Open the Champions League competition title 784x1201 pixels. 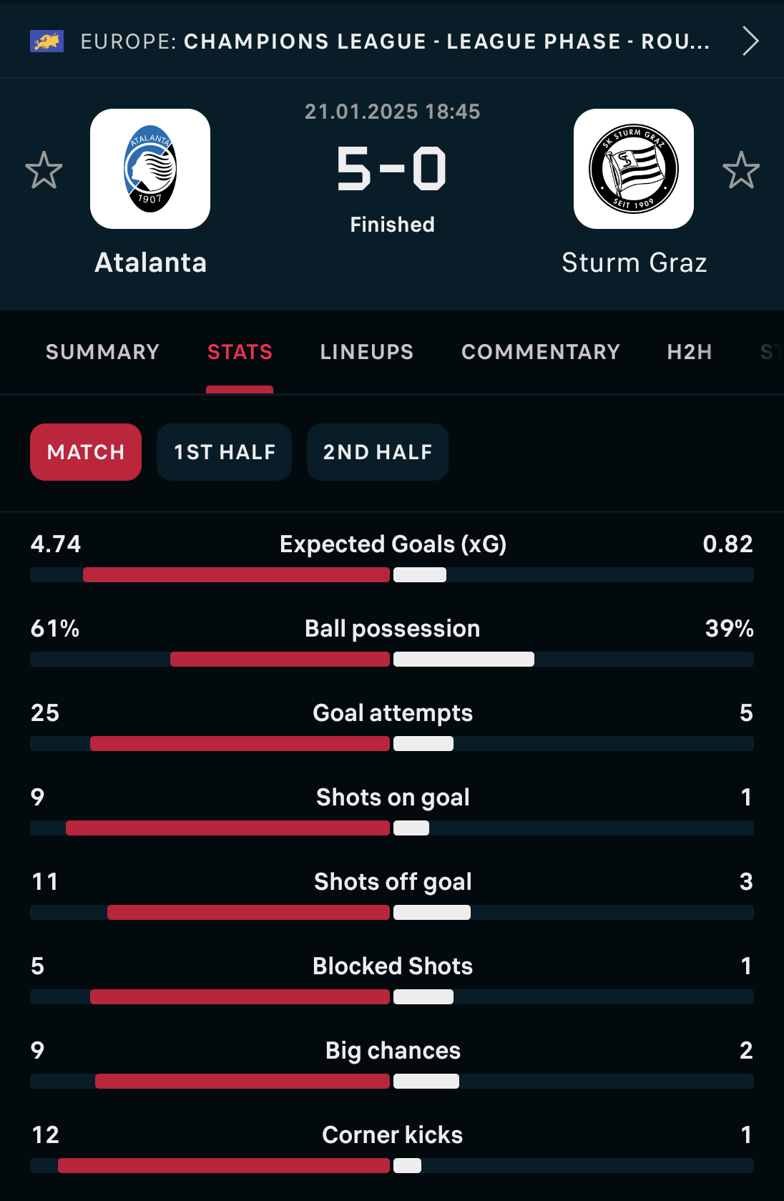click(395, 41)
